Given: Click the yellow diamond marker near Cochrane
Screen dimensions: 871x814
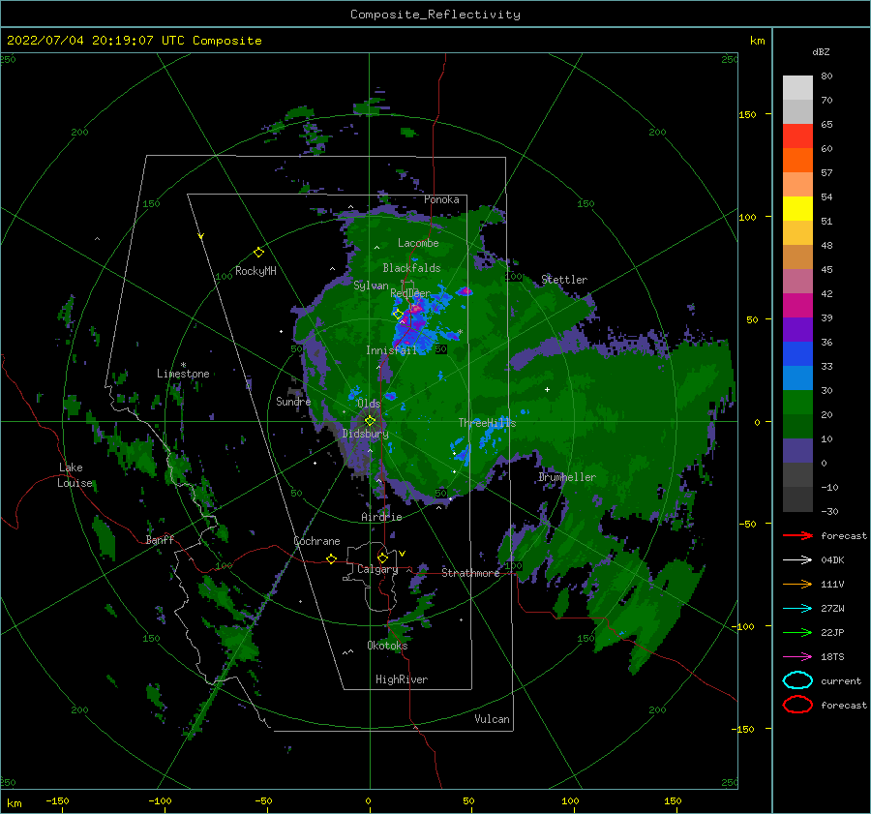Looking at the screenshot, I should [331, 558].
